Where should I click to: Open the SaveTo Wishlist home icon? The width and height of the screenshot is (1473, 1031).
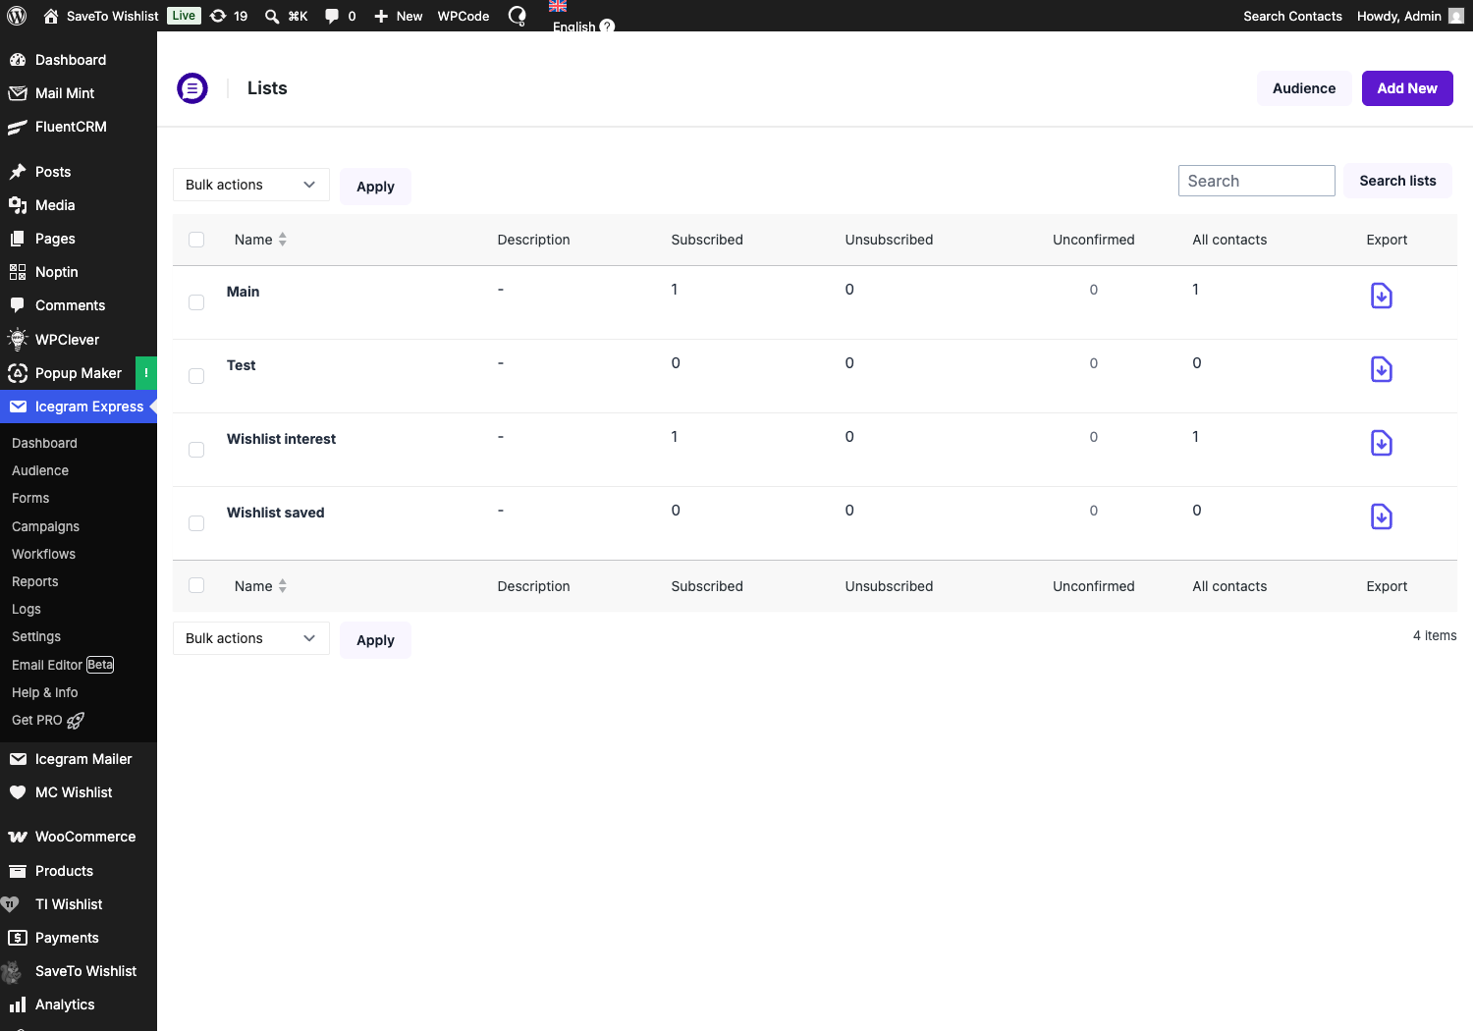coord(51,16)
